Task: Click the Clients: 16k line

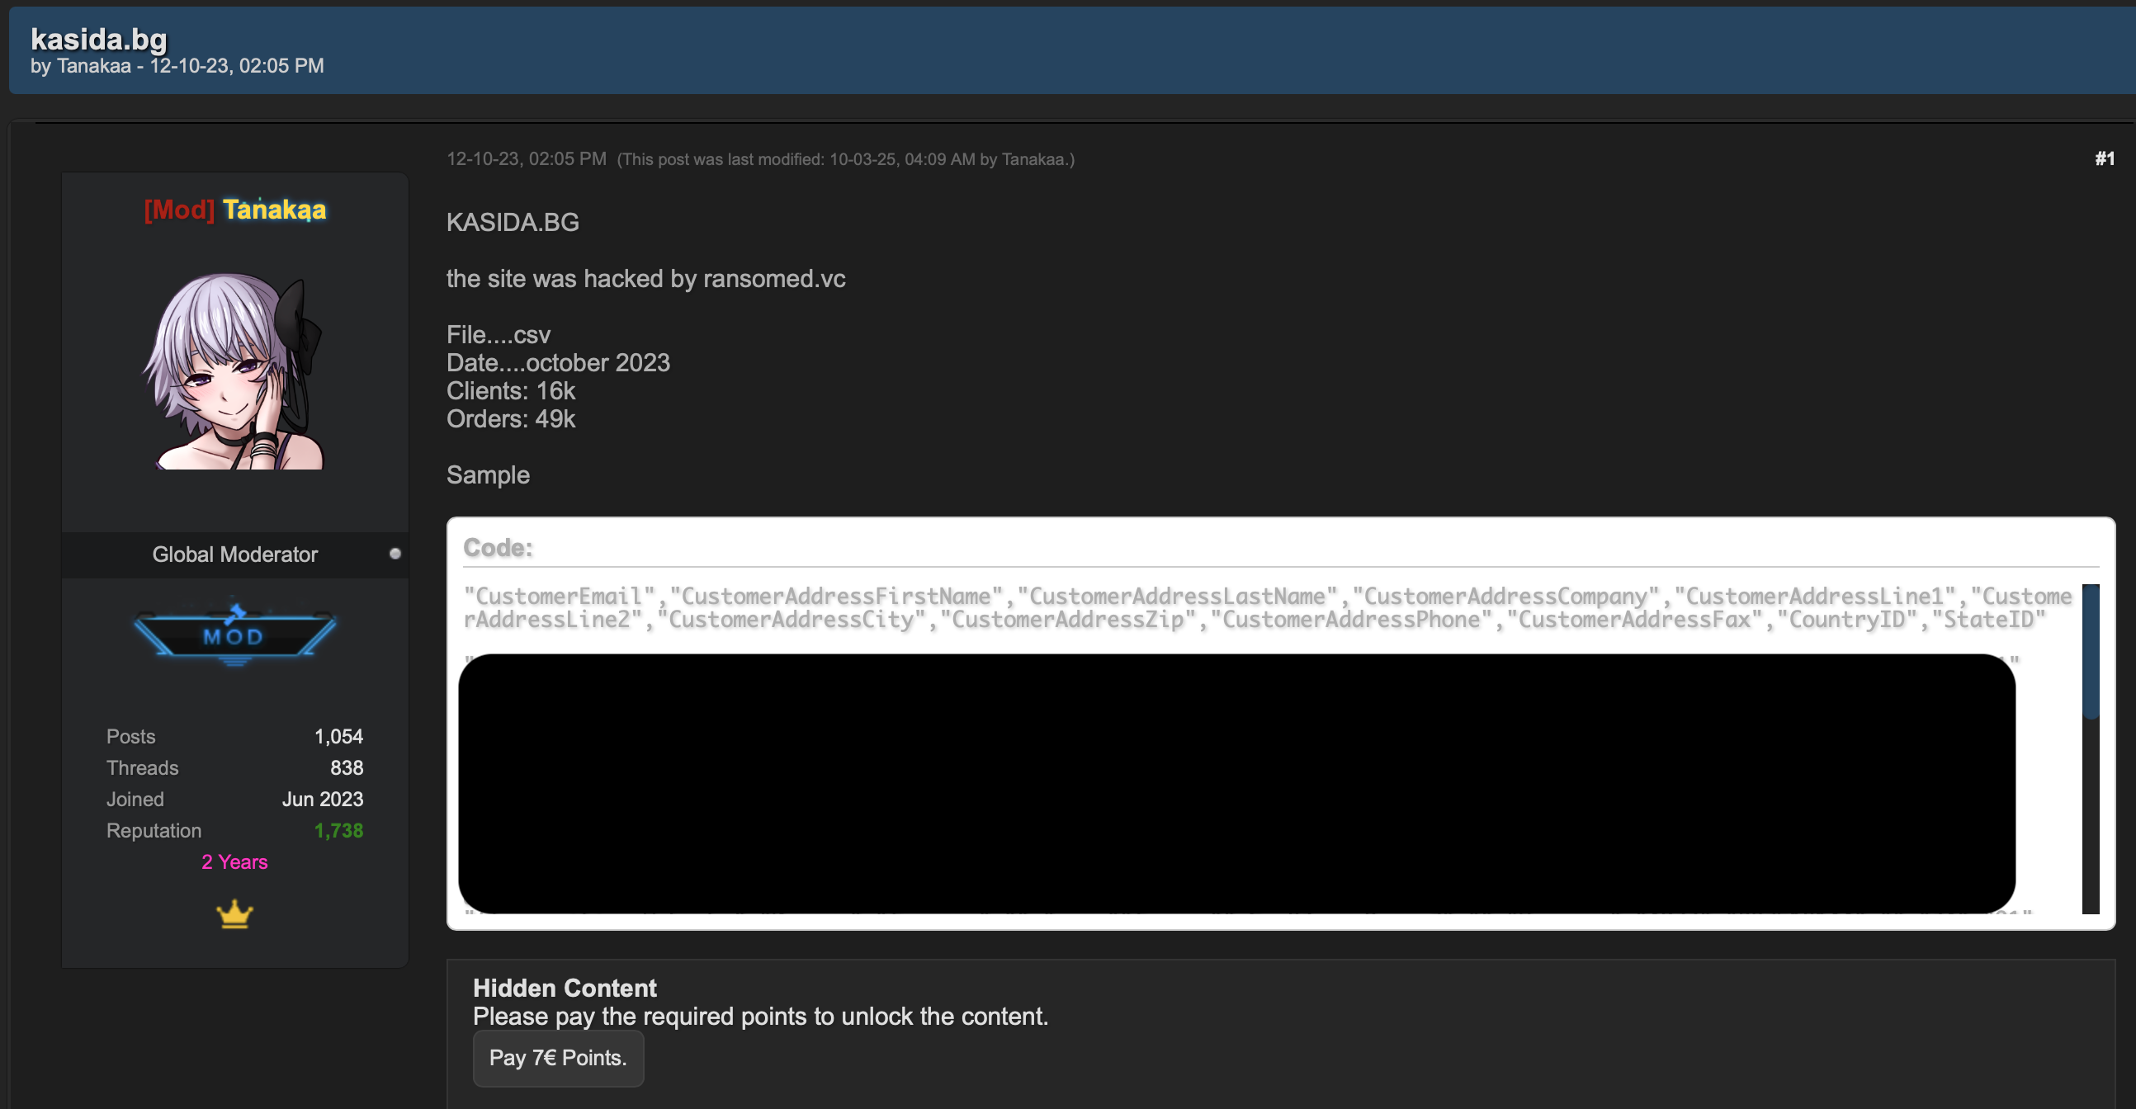Action: point(511,391)
